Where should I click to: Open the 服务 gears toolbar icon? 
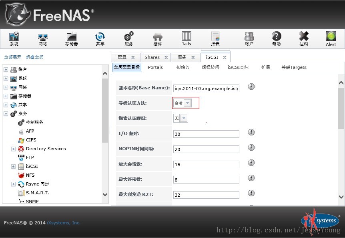click(x=129, y=39)
